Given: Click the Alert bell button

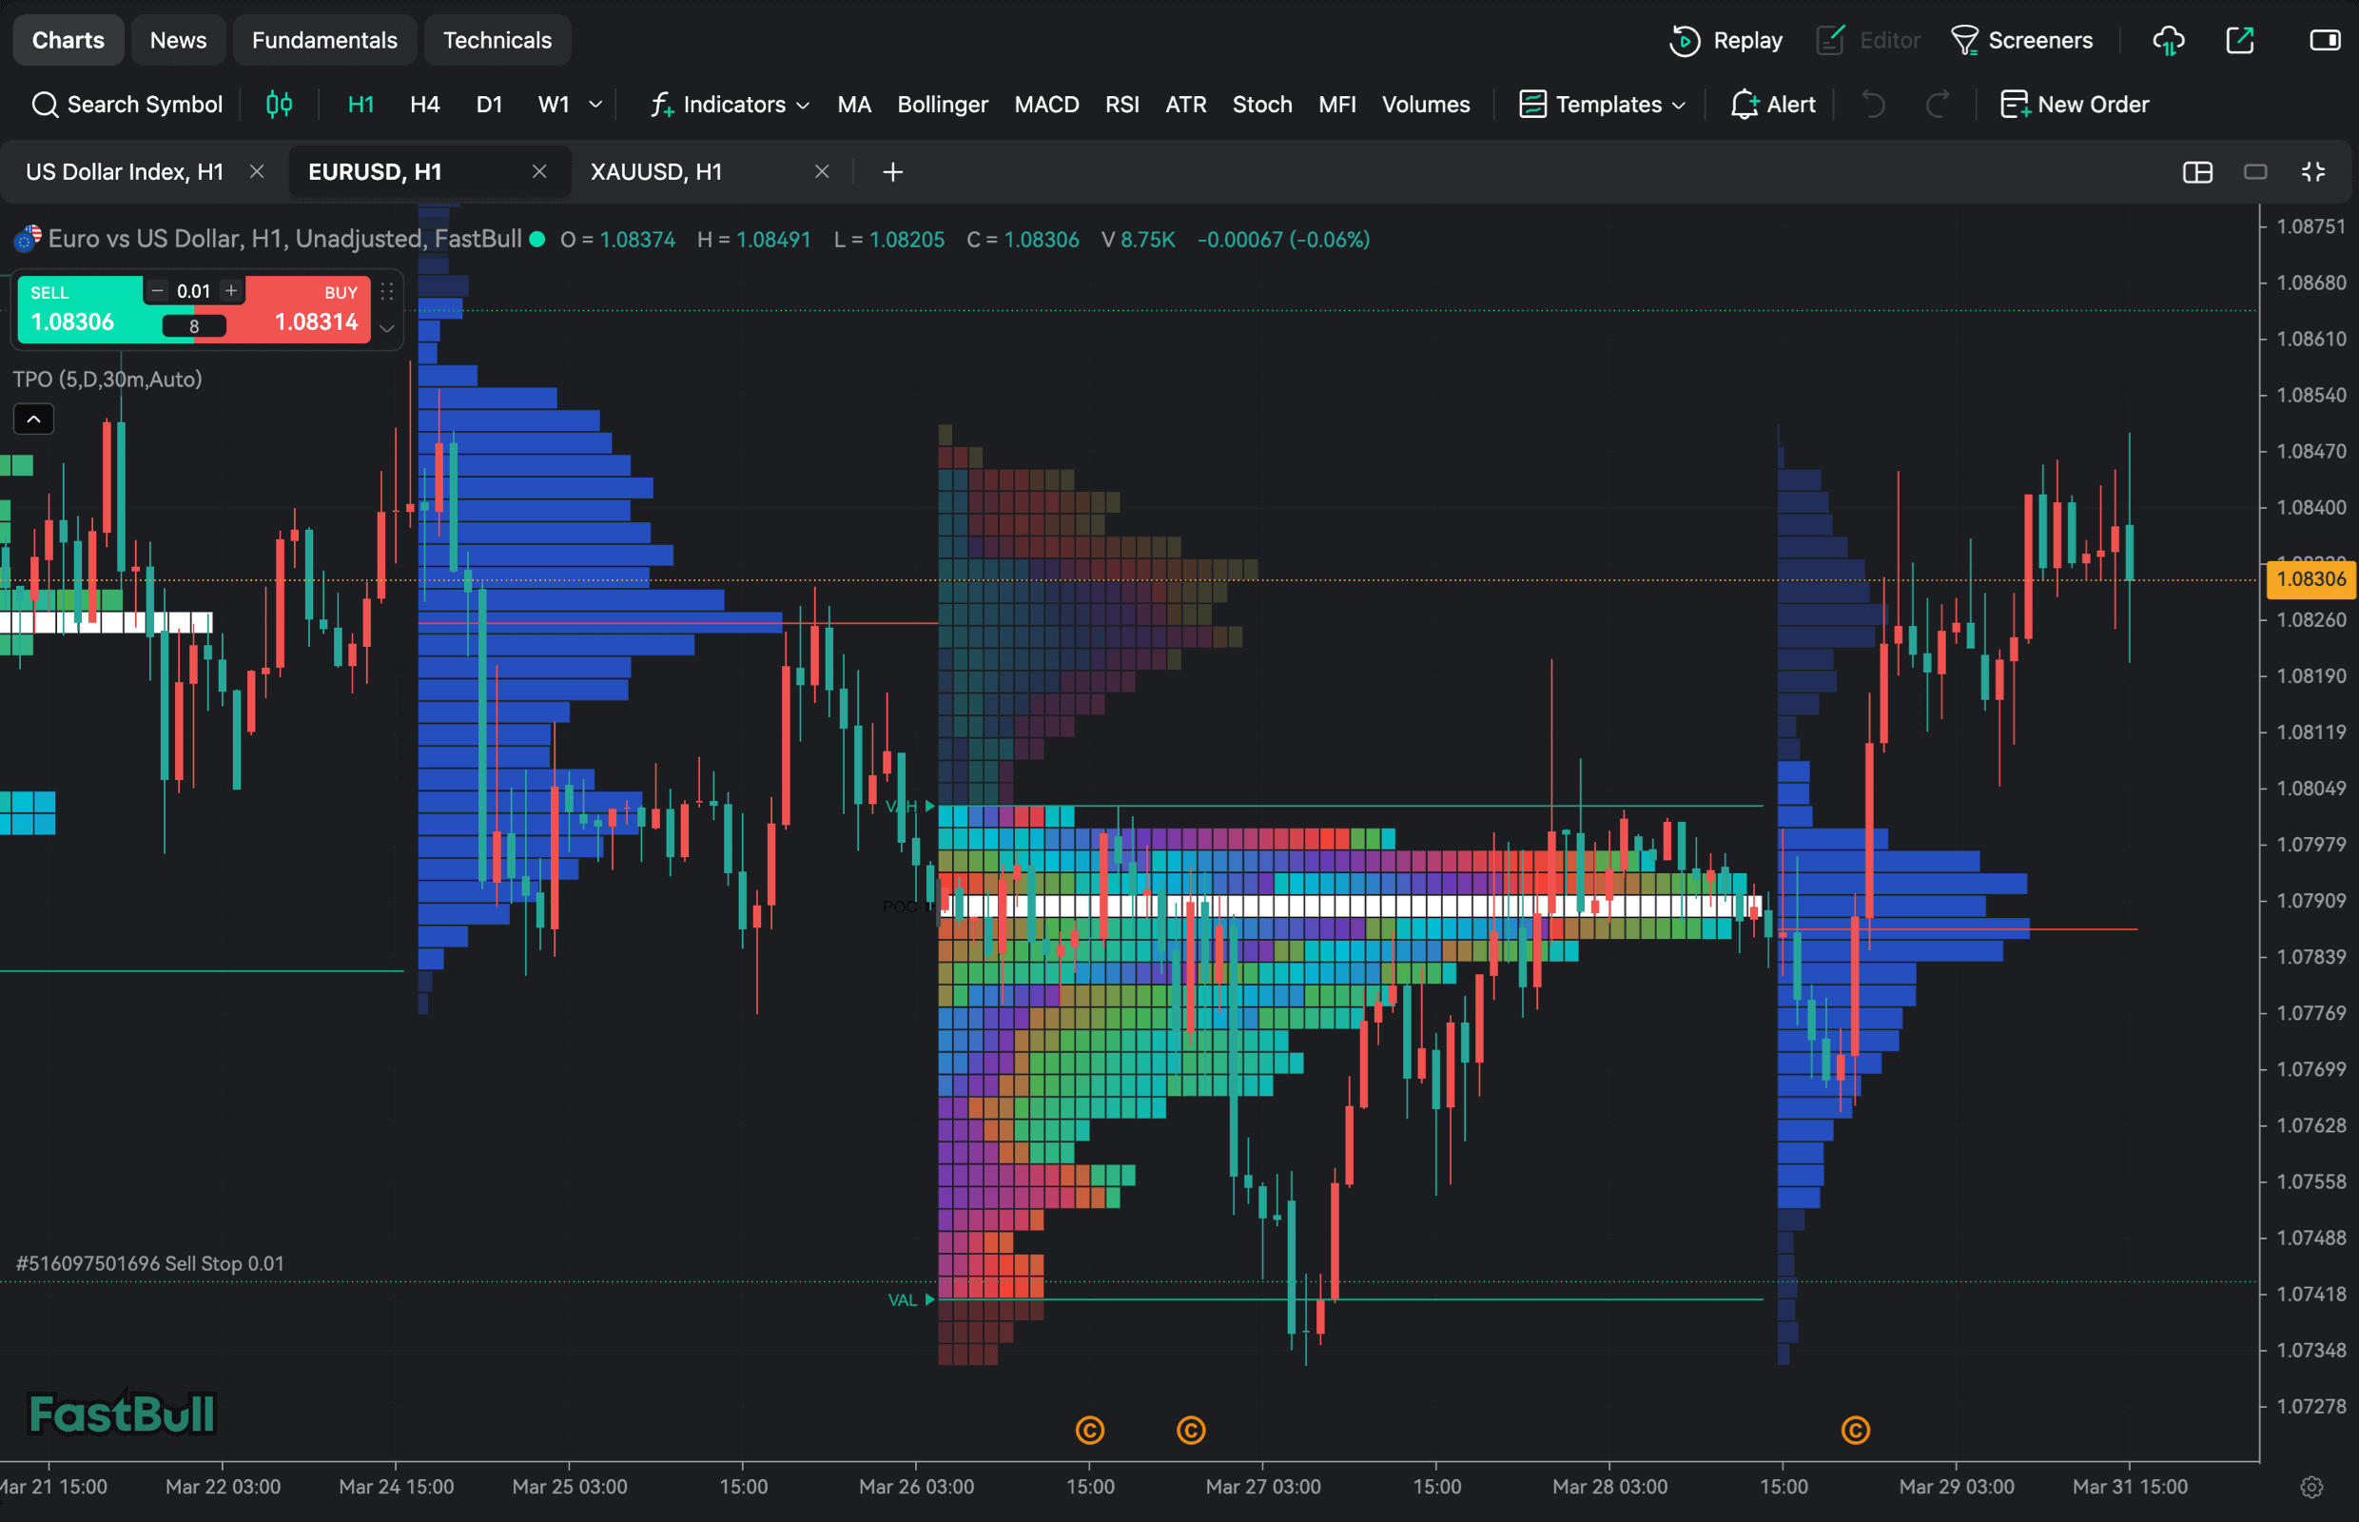Looking at the screenshot, I should pyautogui.click(x=1773, y=104).
